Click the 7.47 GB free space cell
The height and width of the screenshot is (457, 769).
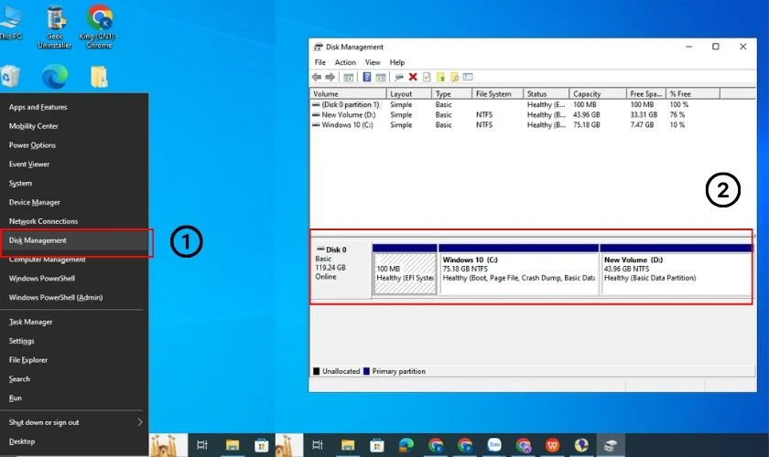pos(642,125)
